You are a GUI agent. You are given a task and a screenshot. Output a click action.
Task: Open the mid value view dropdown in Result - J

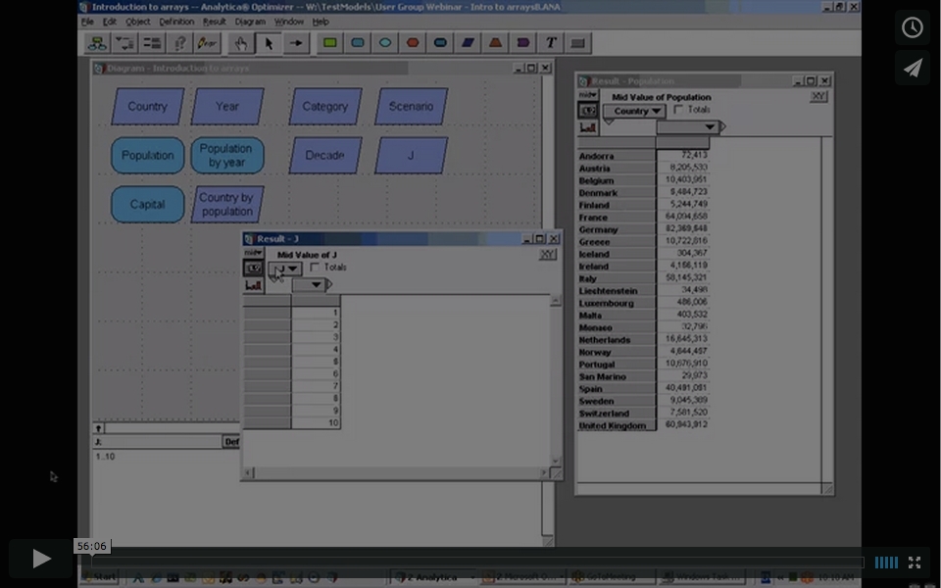[253, 253]
